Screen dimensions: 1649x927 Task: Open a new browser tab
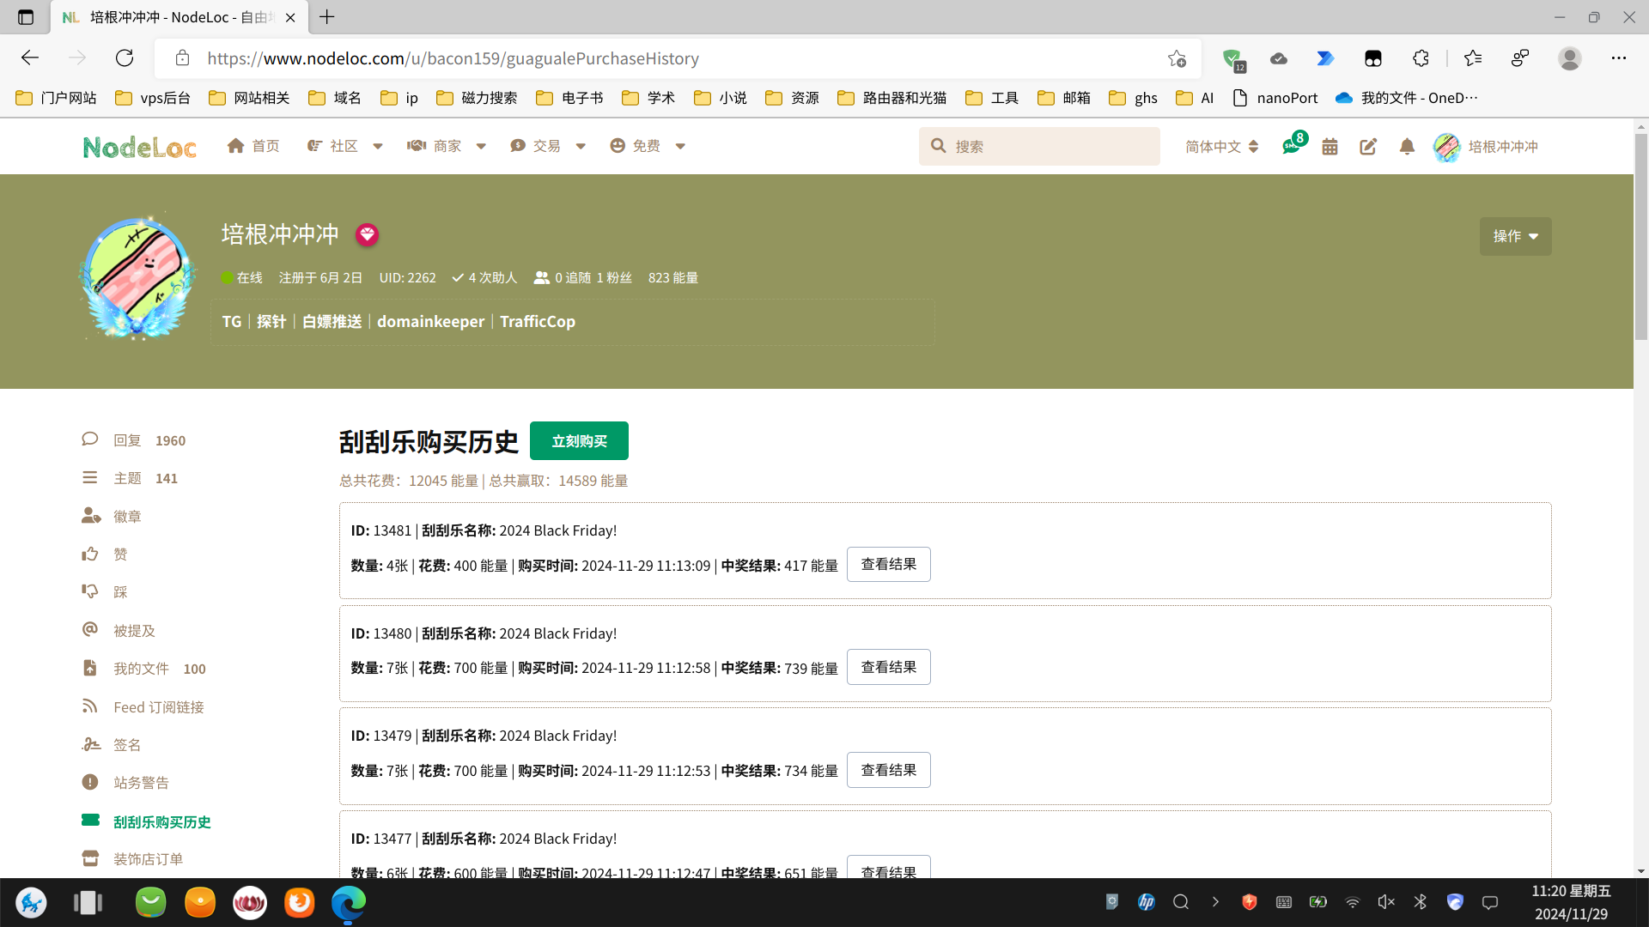[327, 16]
